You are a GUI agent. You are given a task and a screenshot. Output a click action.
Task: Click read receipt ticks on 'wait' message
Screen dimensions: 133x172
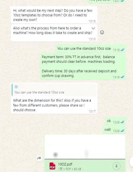(122, 131)
